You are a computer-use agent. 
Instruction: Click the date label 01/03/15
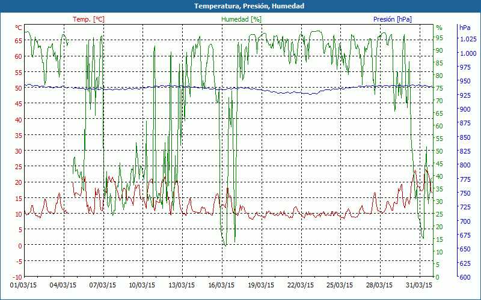point(23,285)
